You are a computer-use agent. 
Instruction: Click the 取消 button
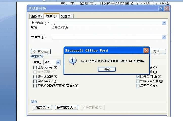pyautogui.click(x=157, y=52)
